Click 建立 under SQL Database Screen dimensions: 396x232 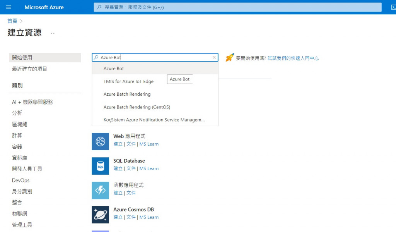pyautogui.click(x=118, y=168)
